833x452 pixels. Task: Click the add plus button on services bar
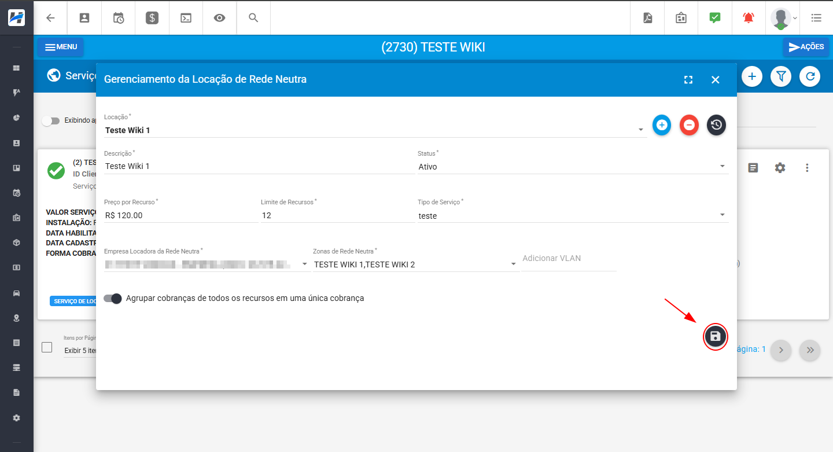pyautogui.click(x=752, y=76)
